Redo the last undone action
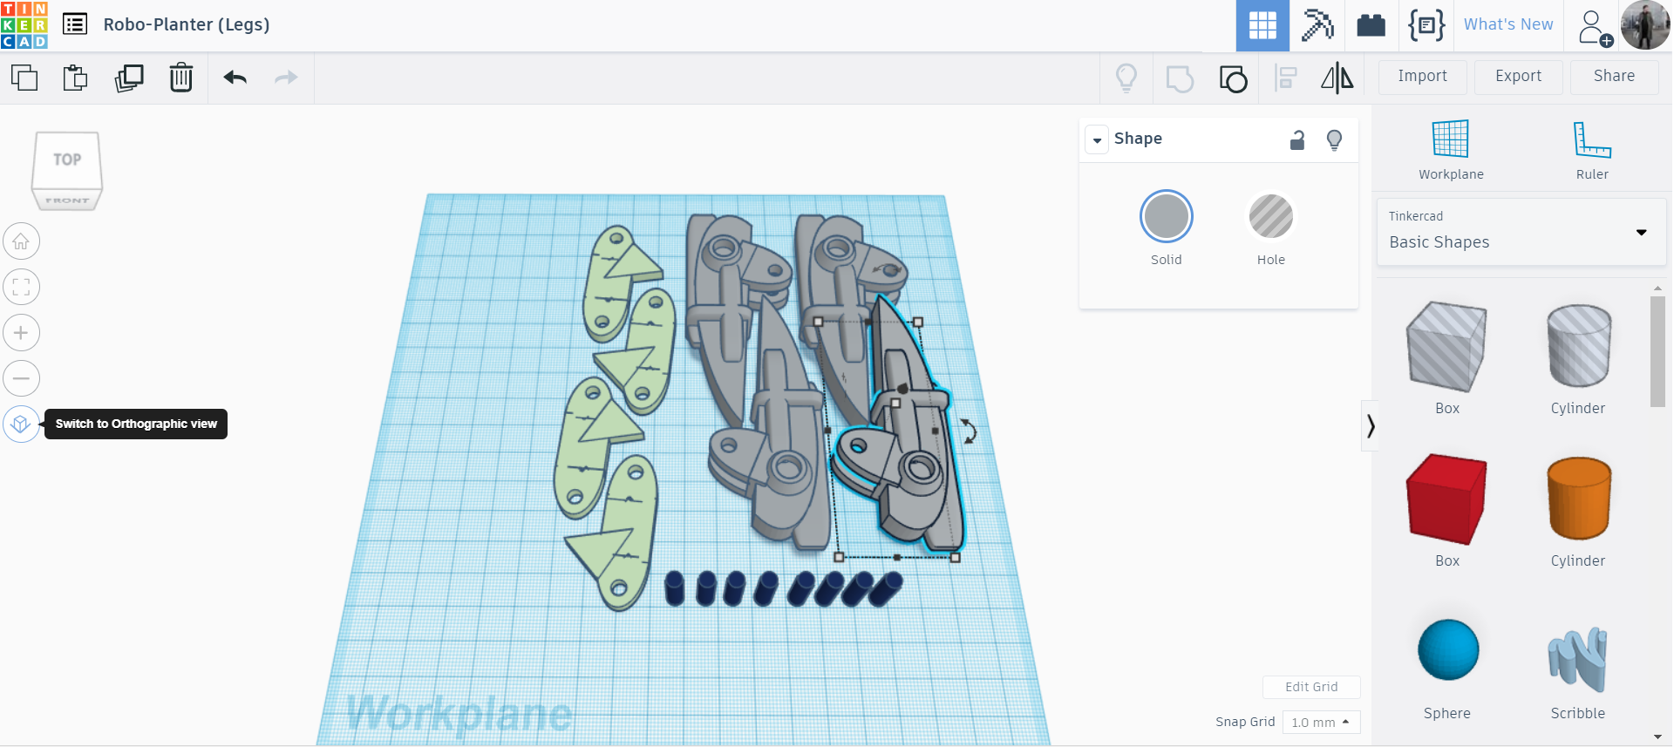 286,78
